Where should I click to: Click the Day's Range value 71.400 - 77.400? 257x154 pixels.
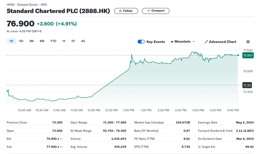115,123
